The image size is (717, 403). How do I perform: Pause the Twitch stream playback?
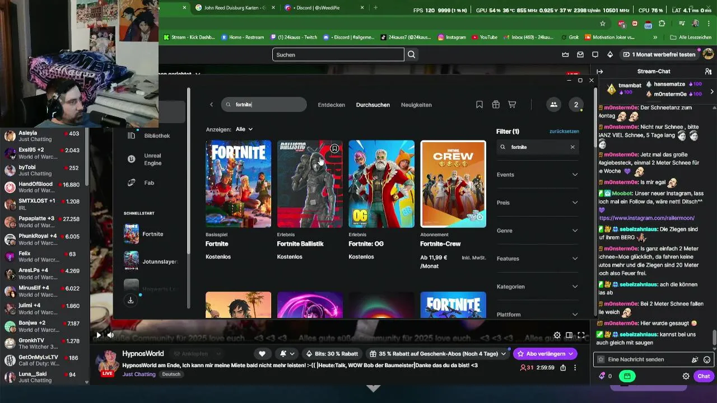tap(99, 335)
